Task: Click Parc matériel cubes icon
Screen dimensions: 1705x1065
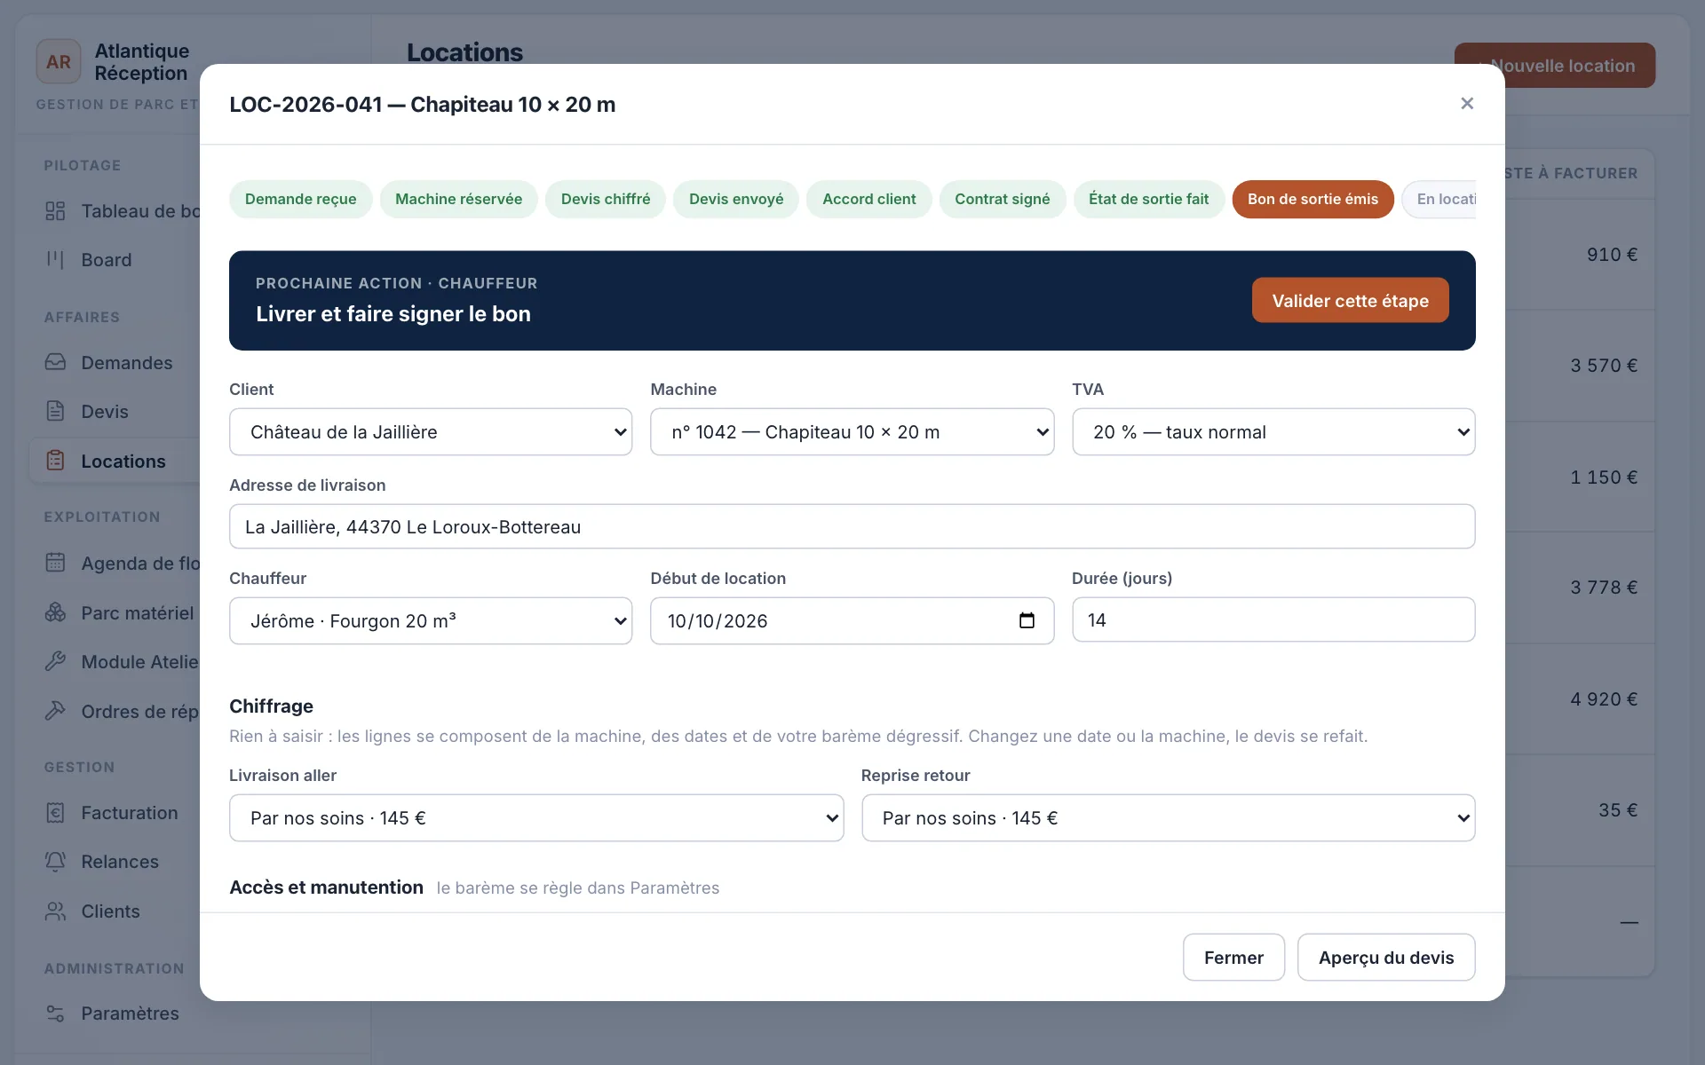Action: [55, 612]
